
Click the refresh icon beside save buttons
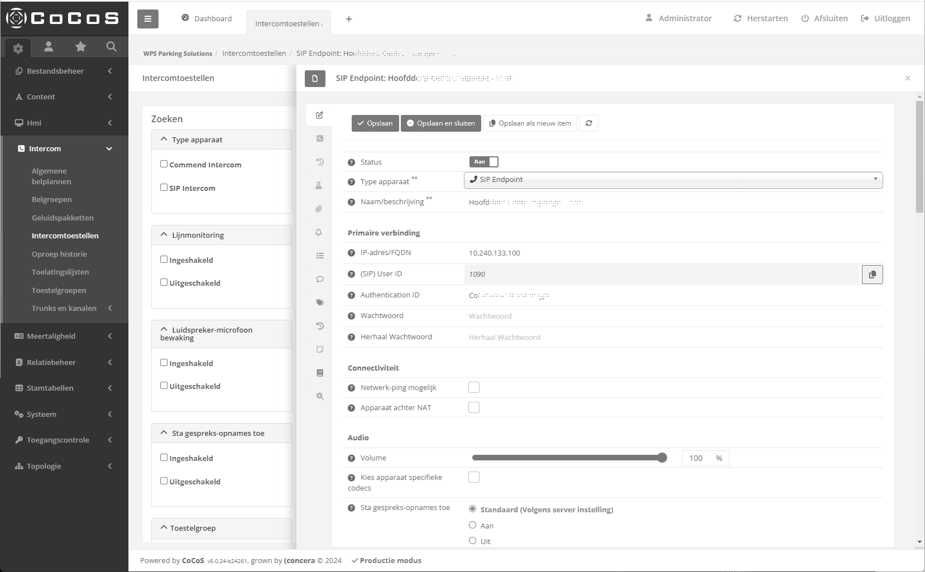(589, 123)
